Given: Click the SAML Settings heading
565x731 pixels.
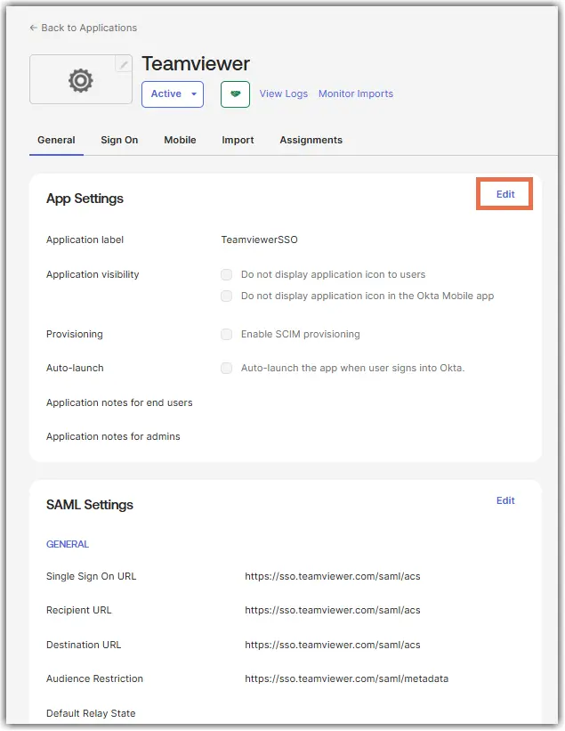Looking at the screenshot, I should pos(90,505).
